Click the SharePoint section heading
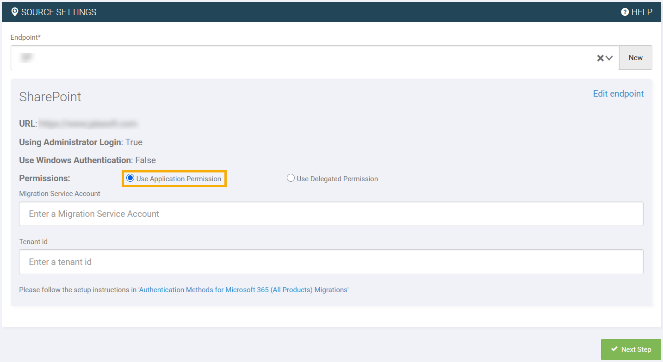Viewport: 663px width, 362px height. click(x=50, y=97)
